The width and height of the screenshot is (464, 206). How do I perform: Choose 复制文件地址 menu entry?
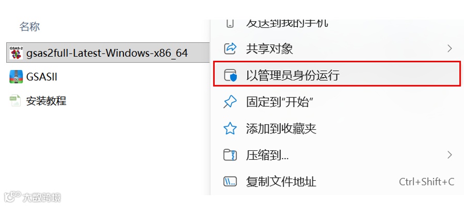(x=281, y=181)
